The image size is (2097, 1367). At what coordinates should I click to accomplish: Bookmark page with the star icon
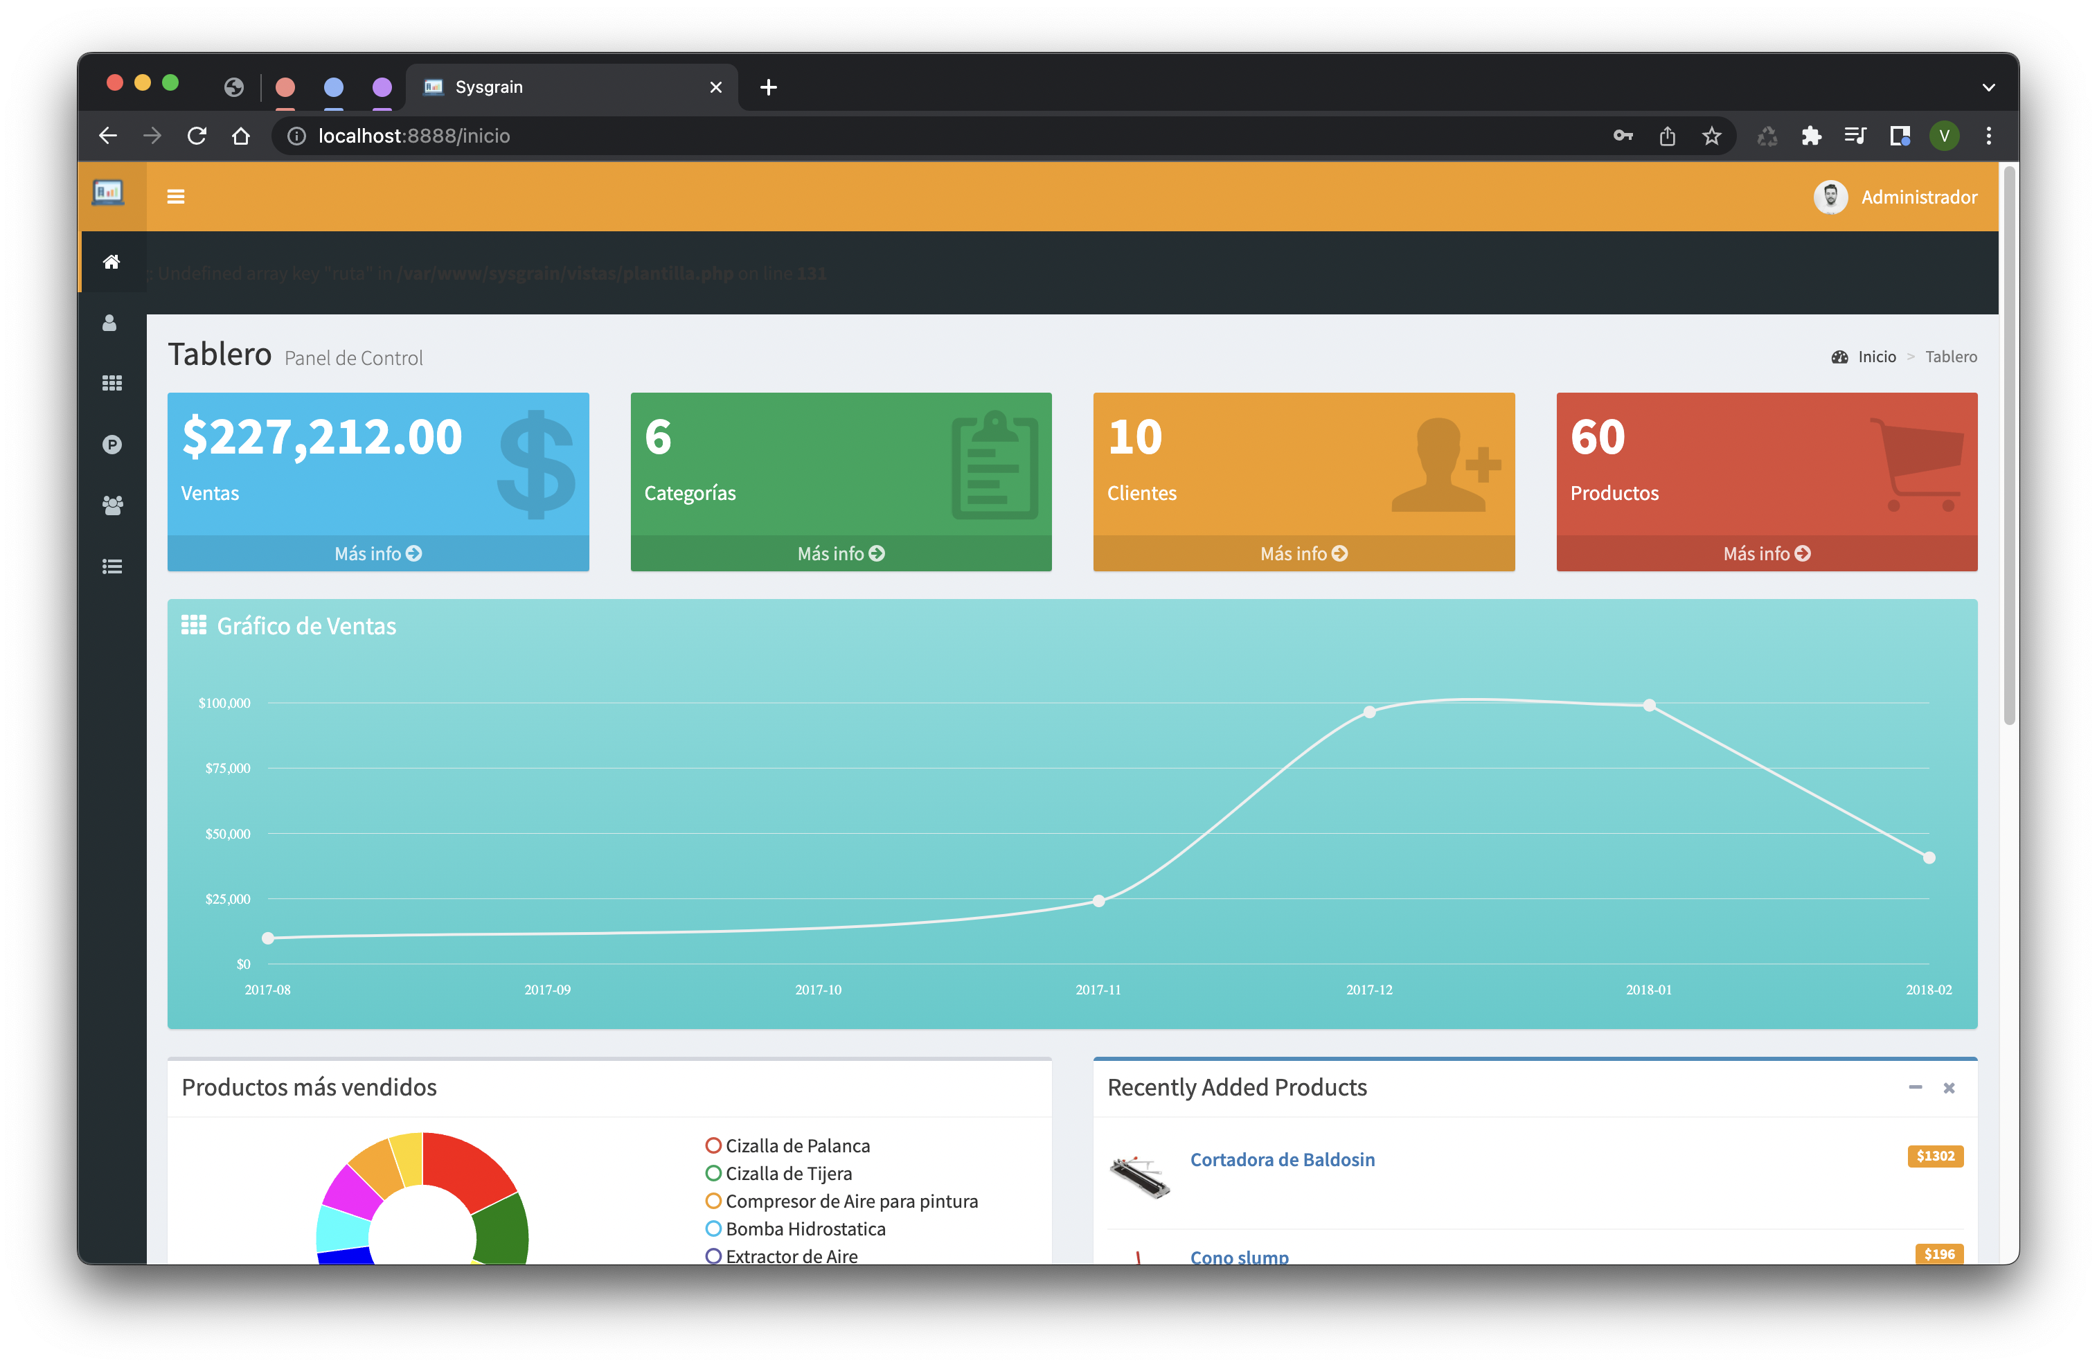(x=1711, y=136)
